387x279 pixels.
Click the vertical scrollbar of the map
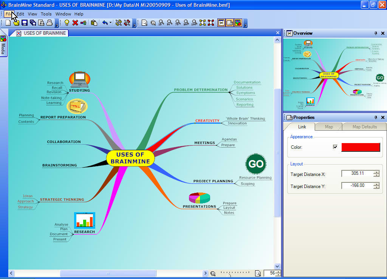click(x=277, y=153)
